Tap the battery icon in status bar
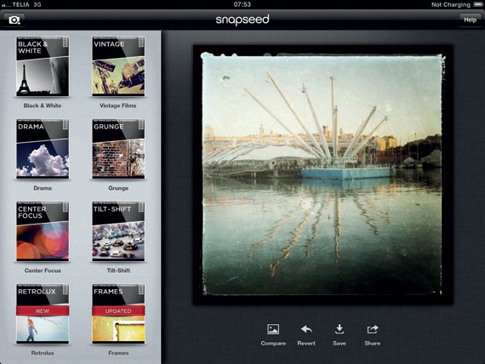485x364 pixels. pos(478,4)
